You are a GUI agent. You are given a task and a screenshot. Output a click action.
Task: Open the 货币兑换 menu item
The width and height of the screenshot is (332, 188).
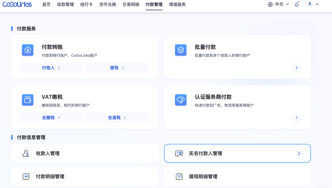click(108, 5)
